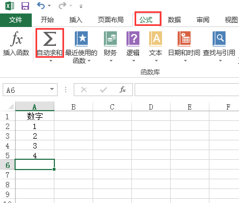Save the workbook with the floppy disk icon

tap(25, 6)
